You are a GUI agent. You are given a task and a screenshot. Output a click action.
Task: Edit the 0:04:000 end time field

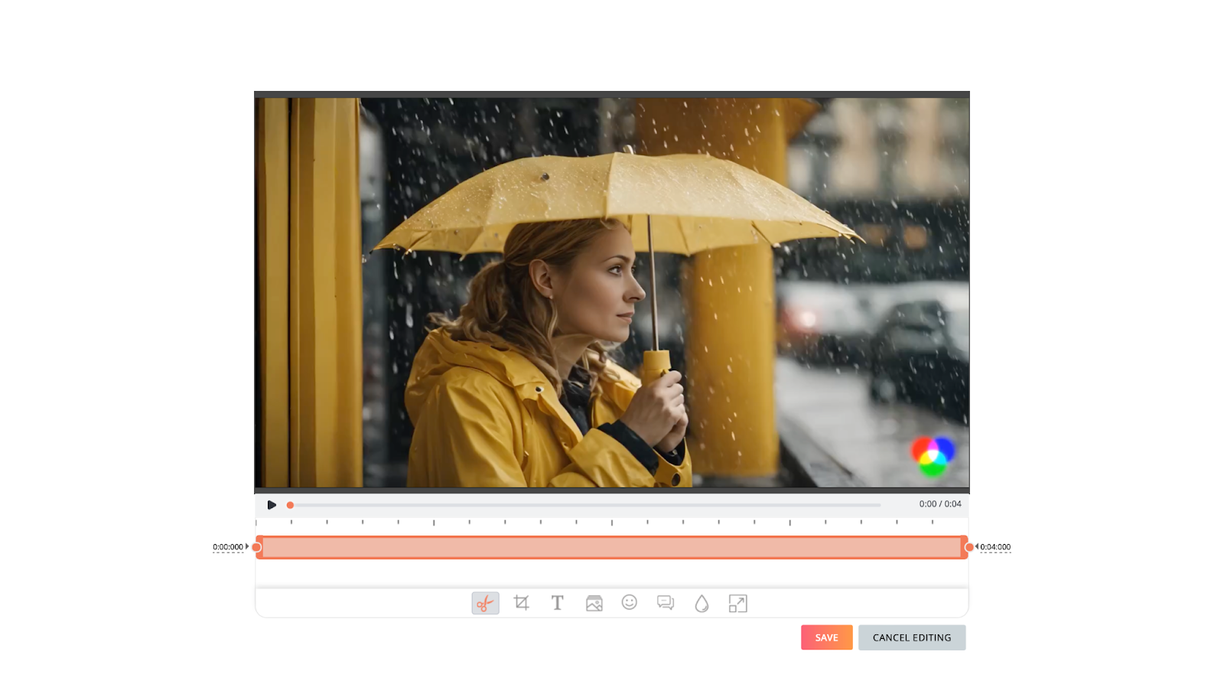(995, 547)
